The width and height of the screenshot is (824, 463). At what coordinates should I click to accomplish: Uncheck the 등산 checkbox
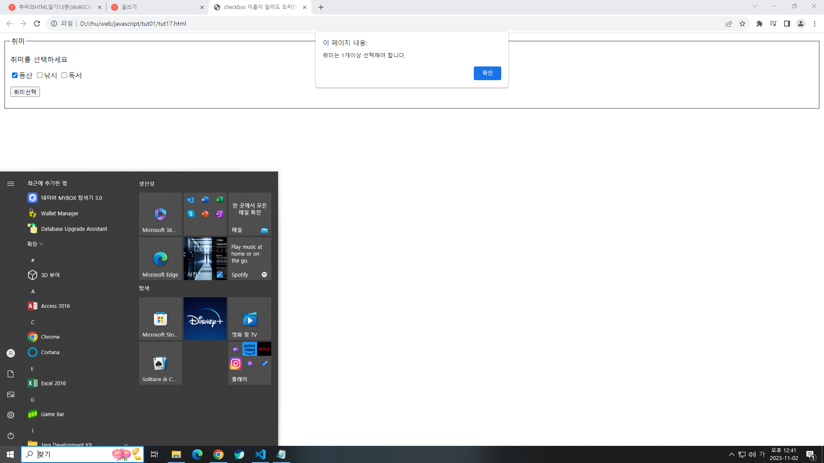(x=15, y=75)
